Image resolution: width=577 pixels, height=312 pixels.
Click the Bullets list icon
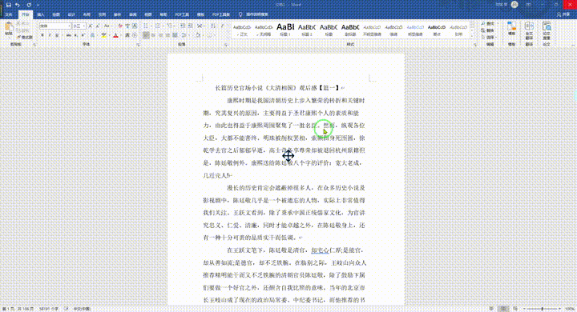[146, 26]
